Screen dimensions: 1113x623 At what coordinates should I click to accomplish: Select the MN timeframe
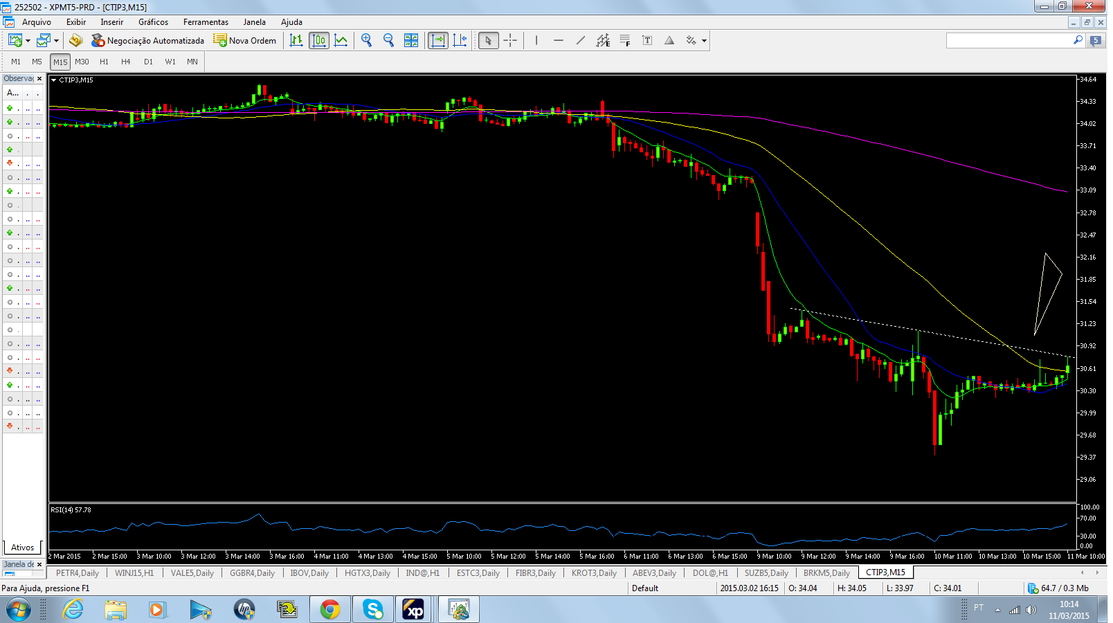[192, 62]
